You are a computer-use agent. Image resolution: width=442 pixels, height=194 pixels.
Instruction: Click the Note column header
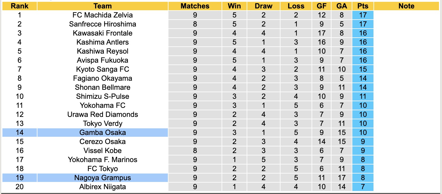(x=406, y=6)
